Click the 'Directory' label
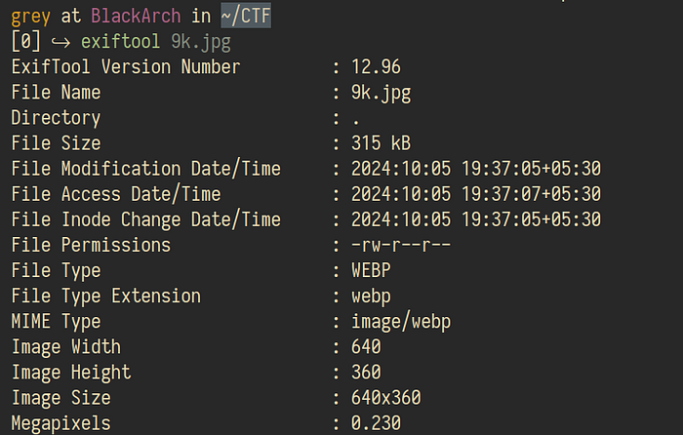The width and height of the screenshot is (683, 435). tap(56, 118)
